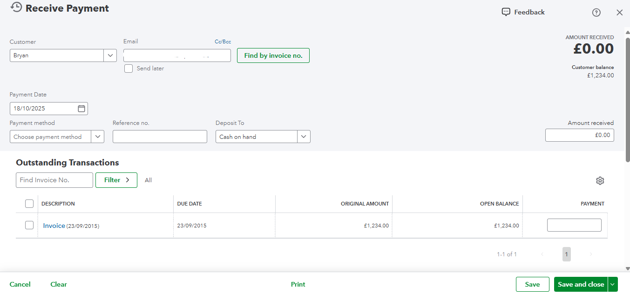Click the Filter button
This screenshot has height=295, width=630.
116,180
